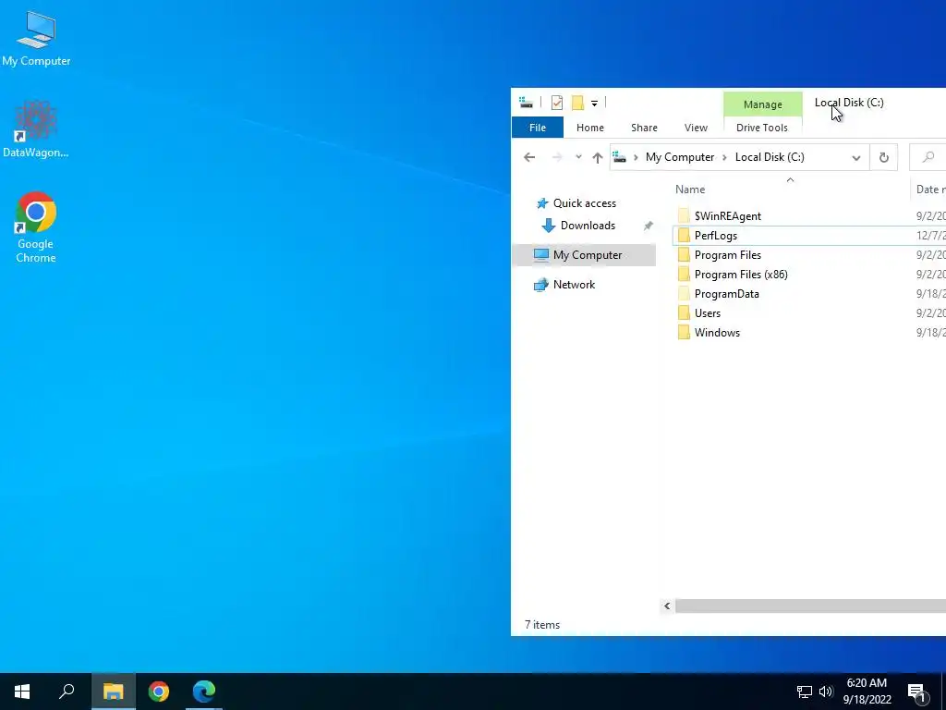The height and width of the screenshot is (710, 946).
Task: Open the DataWagon desktop shortcut
Action: click(36, 129)
